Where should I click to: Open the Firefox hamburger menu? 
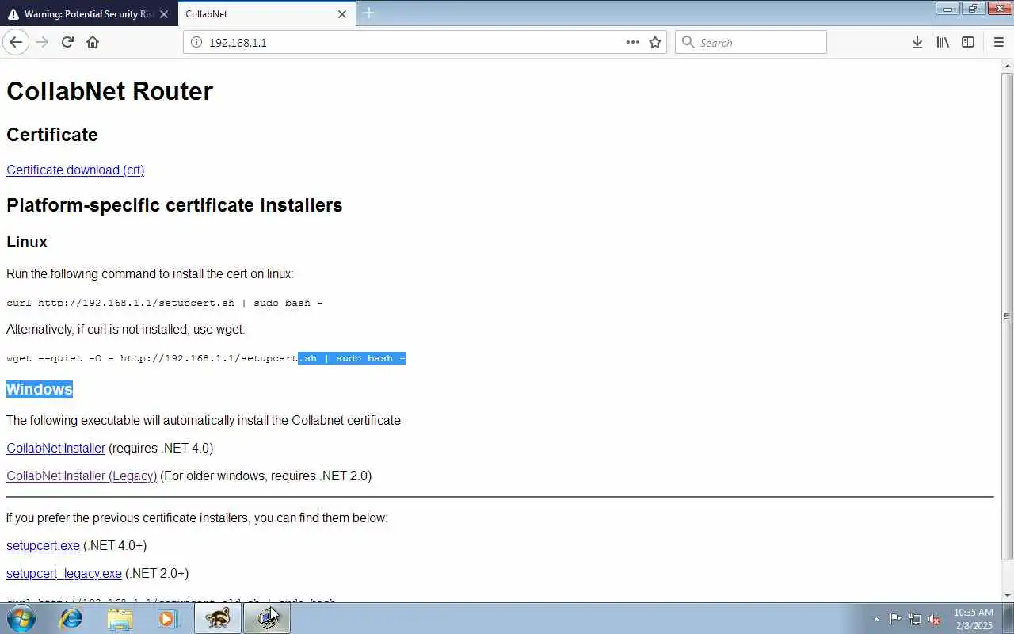coord(999,42)
